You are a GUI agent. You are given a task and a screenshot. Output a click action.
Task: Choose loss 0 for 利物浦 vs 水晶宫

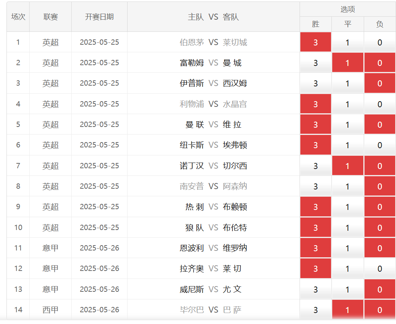[380, 104]
